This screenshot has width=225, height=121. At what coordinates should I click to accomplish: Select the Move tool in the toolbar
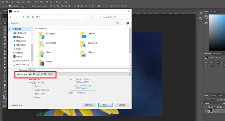(x=4, y=23)
